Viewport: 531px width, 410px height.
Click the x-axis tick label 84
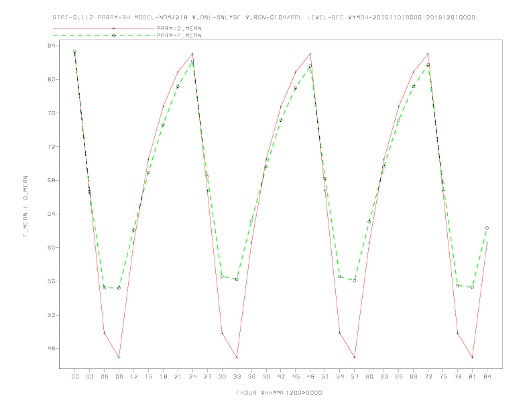click(x=487, y=377)
